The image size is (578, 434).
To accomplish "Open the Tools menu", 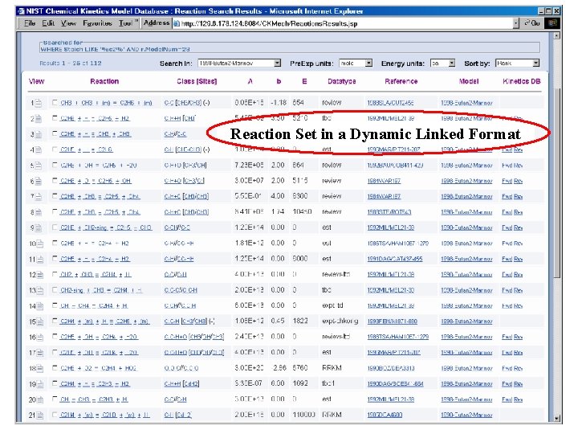I will (x=125, y=23).
